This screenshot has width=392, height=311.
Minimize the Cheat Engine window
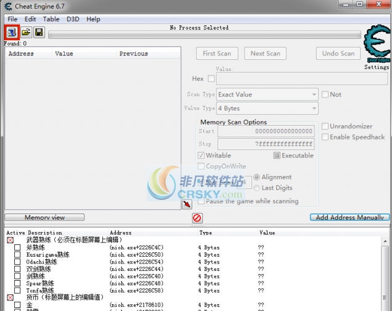click(x=346, y=4)
